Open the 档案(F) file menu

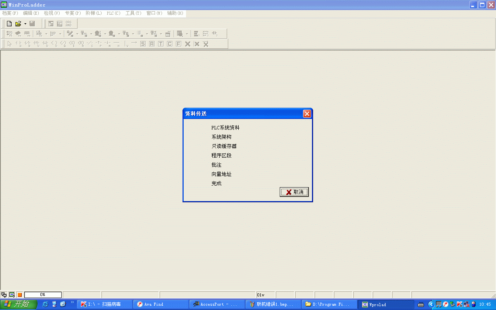(x=10, y=13)
